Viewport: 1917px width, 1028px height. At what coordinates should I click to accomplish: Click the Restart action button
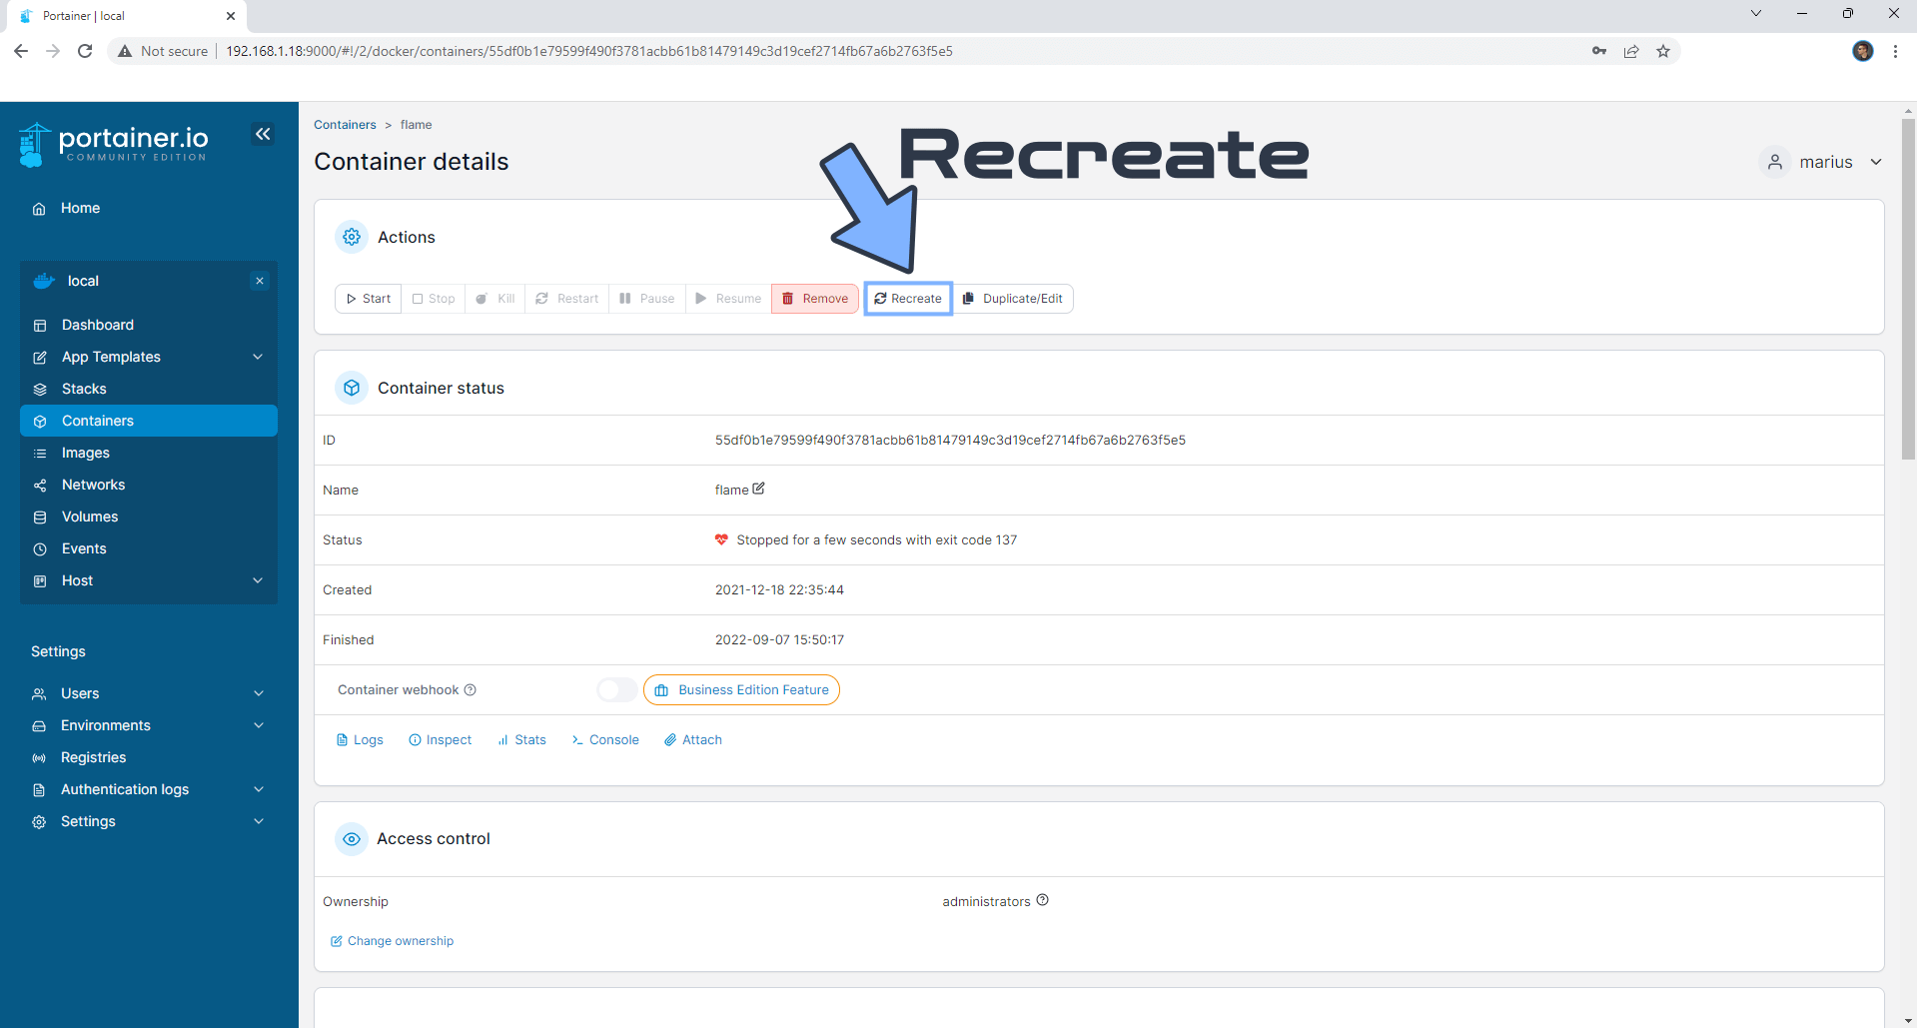(x=567, y=299)
